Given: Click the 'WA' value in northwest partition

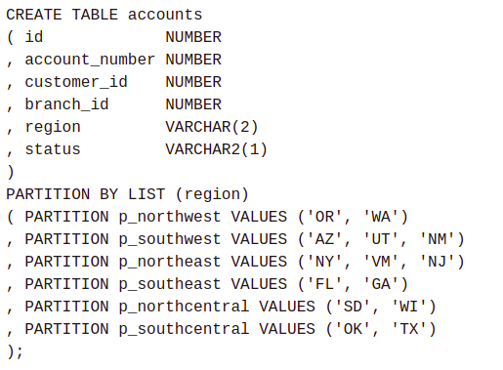Looking at the screenshot, I should [381, 217].
